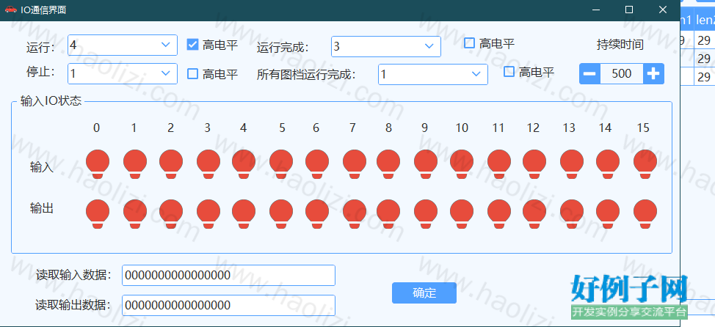Viewport: 715px width, 327px height.
Task: Click output indicator lamp 8
Action: point(388,213)
